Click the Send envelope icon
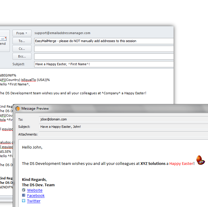This screenshot has height=207, width=208. pos(3,39)
